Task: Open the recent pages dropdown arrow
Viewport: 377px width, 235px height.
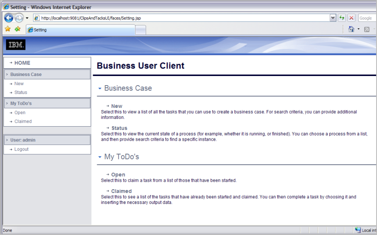Action: tap(27, 18)
